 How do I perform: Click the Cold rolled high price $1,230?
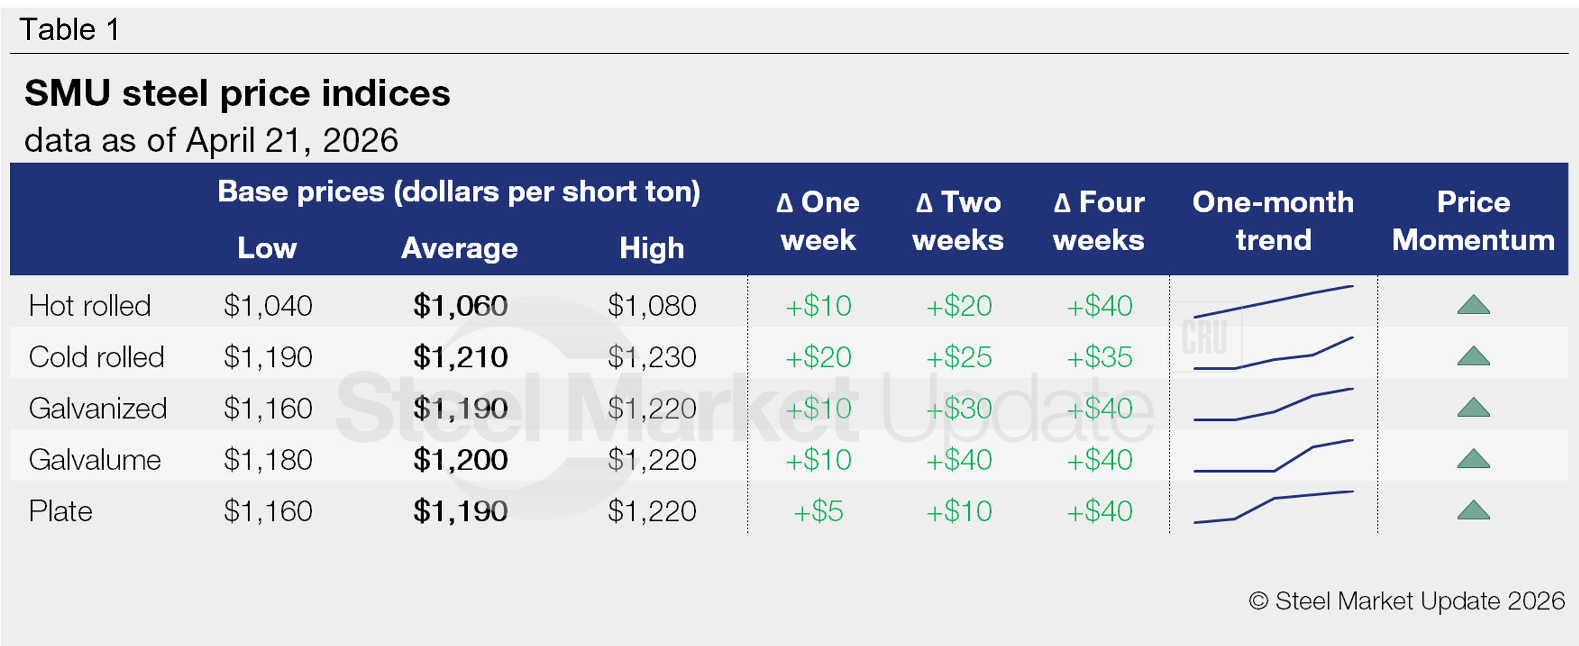click(651, 357)
